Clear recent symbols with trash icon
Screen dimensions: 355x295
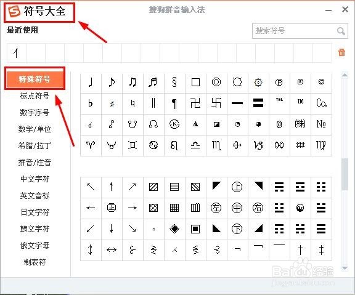(341, 52)
